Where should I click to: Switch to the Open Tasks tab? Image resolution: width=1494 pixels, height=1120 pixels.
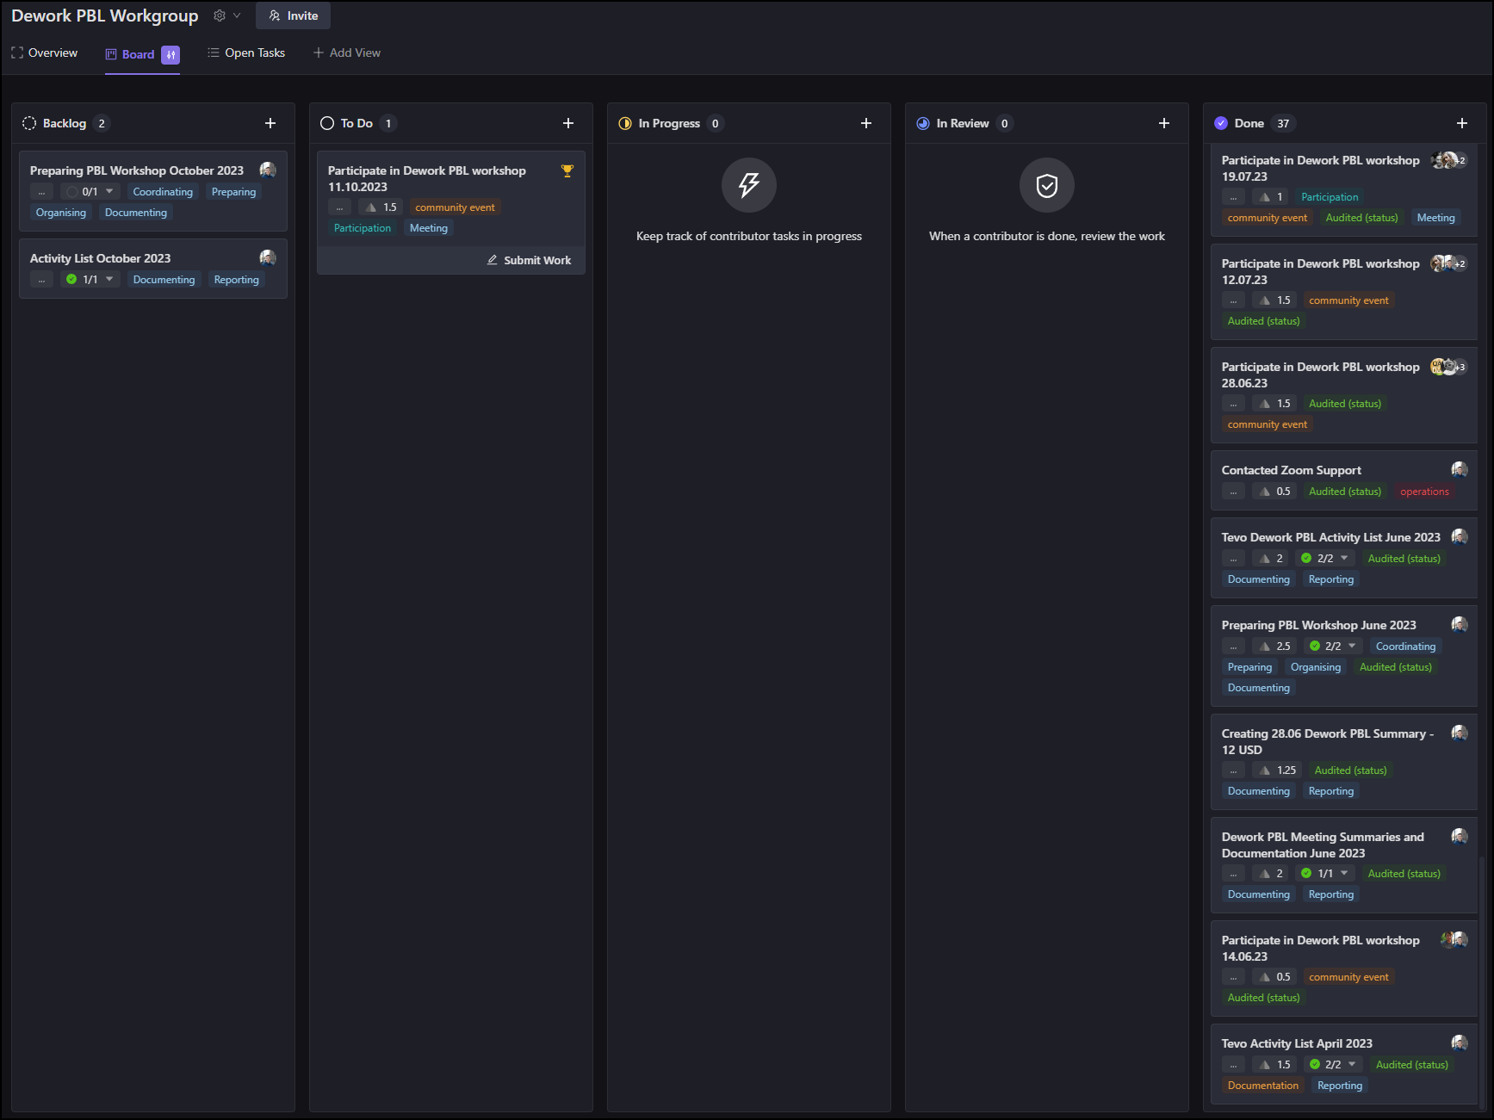246,53
